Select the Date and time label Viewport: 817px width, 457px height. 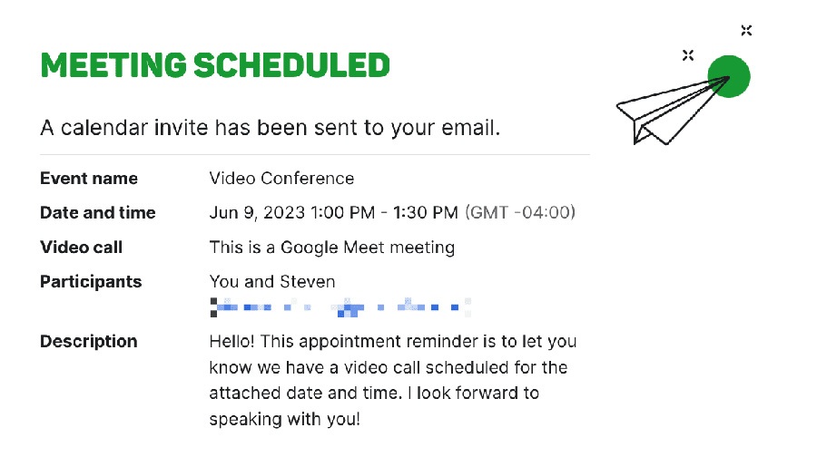(x=97, y=212)
